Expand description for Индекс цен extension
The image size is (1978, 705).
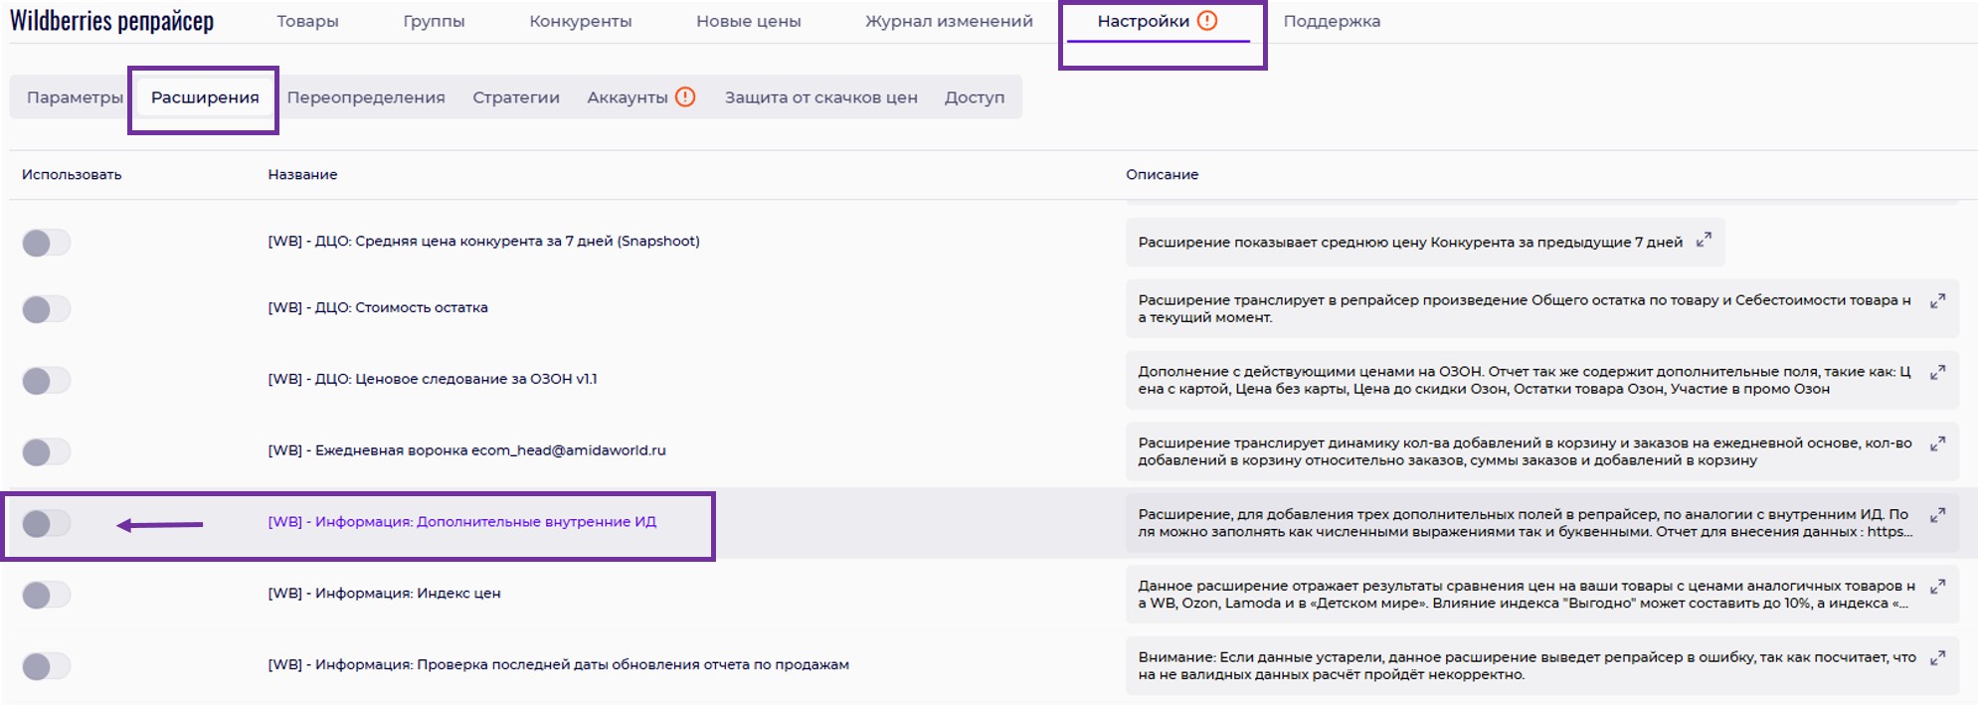(1937, 588)
